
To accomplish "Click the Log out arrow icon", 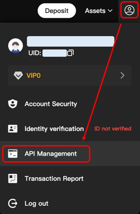I will click(13, 203).
